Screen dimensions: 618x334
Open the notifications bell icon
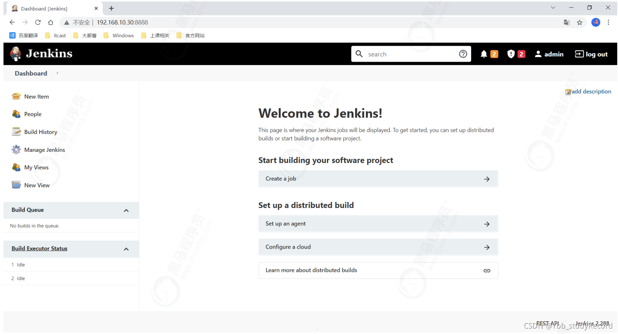click(483, 54)
